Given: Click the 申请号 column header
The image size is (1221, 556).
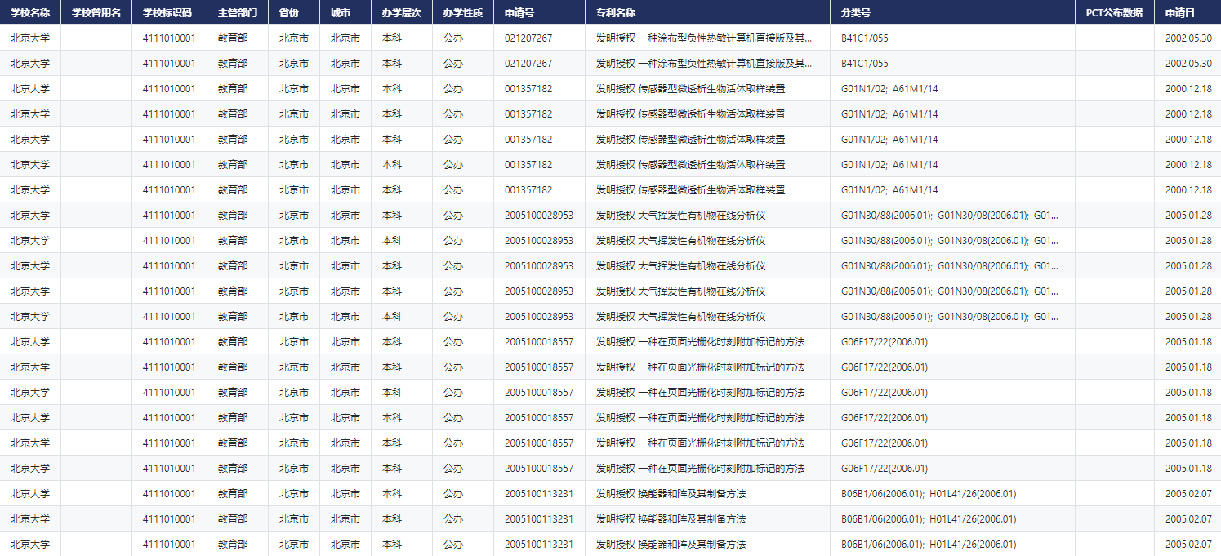Looking at the screenshot, I should (x=539, y=13).
